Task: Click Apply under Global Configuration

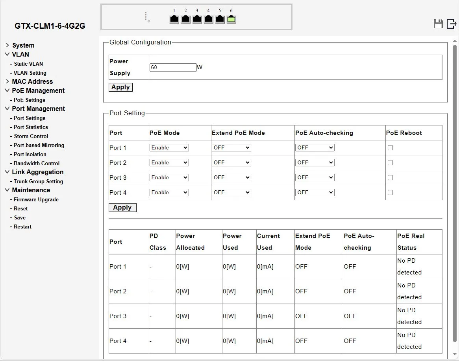Action: (120, 87)
